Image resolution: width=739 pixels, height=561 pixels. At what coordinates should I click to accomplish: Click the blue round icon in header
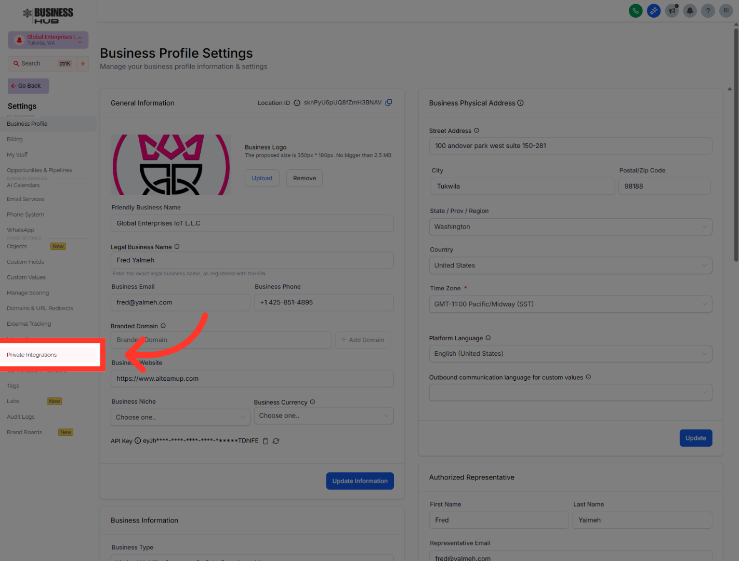(654, 10)
